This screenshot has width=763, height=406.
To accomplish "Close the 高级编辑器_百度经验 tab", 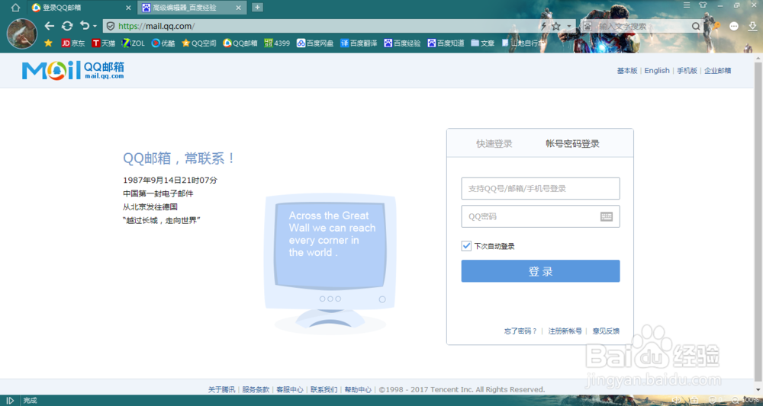I will click(238, 8).
